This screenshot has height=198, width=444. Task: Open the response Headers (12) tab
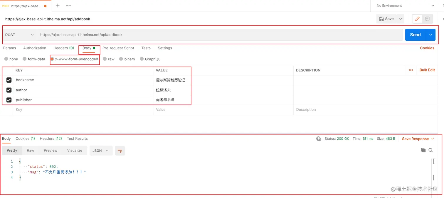[51, 139]
